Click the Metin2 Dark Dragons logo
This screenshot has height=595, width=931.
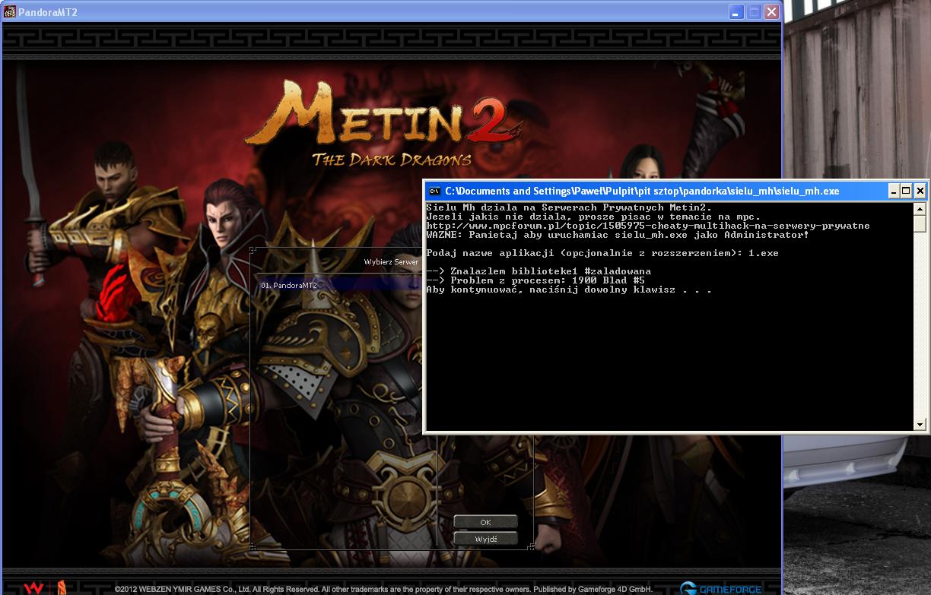tap(384, 123)
